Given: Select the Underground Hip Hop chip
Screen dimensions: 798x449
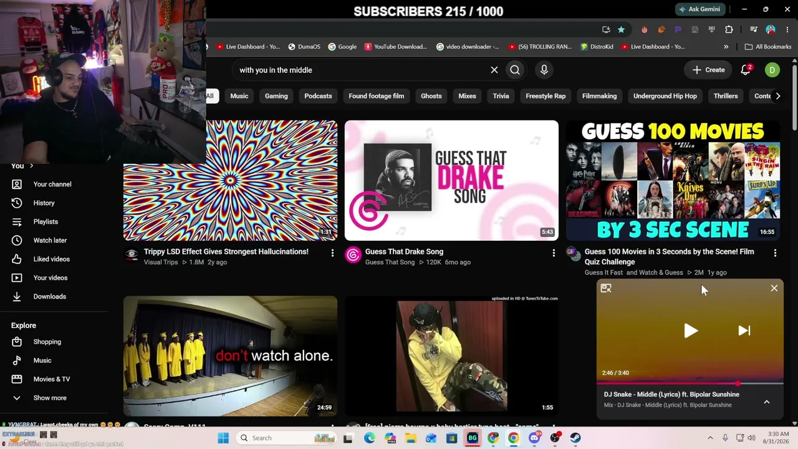Looking at the screenshot, I should click(x=665, y=96).
